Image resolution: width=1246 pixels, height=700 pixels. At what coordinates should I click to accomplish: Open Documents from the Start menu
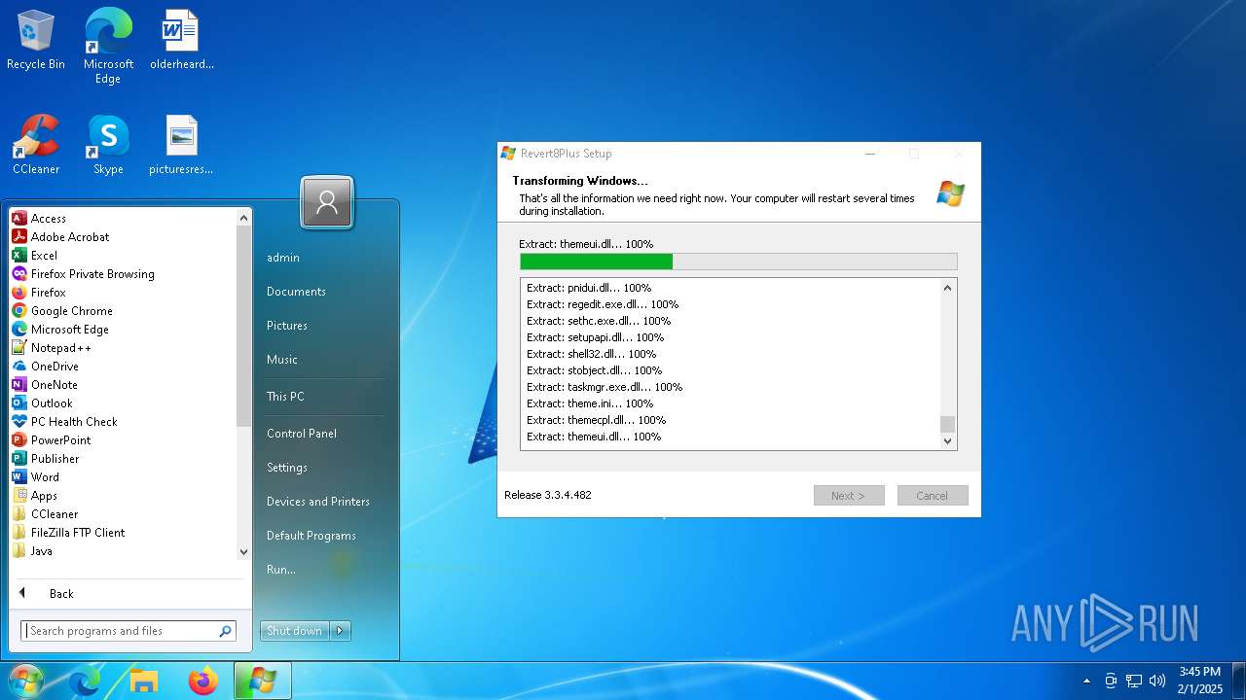[296, 292]
